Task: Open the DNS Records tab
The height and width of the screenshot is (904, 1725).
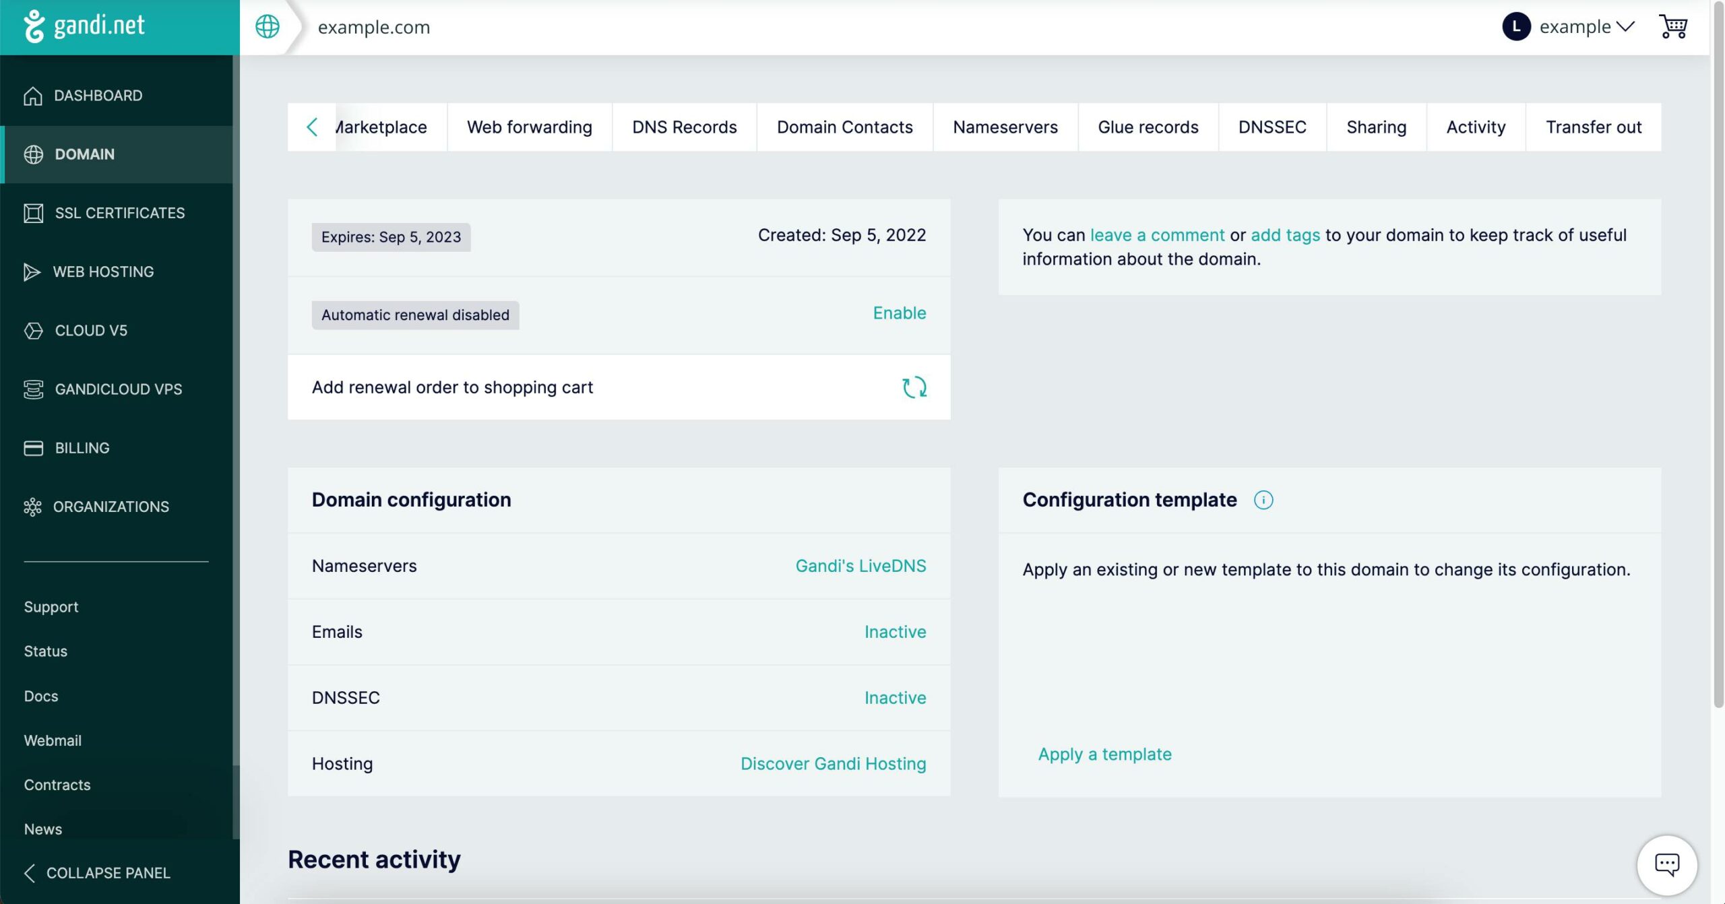Action: (x=685, y=127)
